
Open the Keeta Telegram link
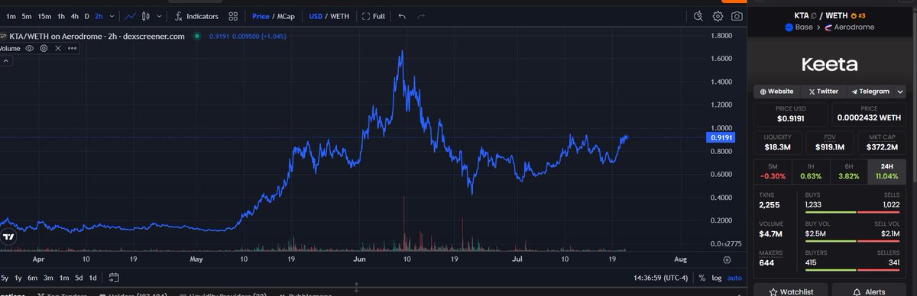pos(870,91)
